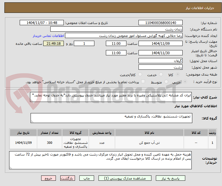This screenshot has width=222, height=186.
Task: Click the description box resize handle
Action: pyautogui.click(x=31, y=100)
